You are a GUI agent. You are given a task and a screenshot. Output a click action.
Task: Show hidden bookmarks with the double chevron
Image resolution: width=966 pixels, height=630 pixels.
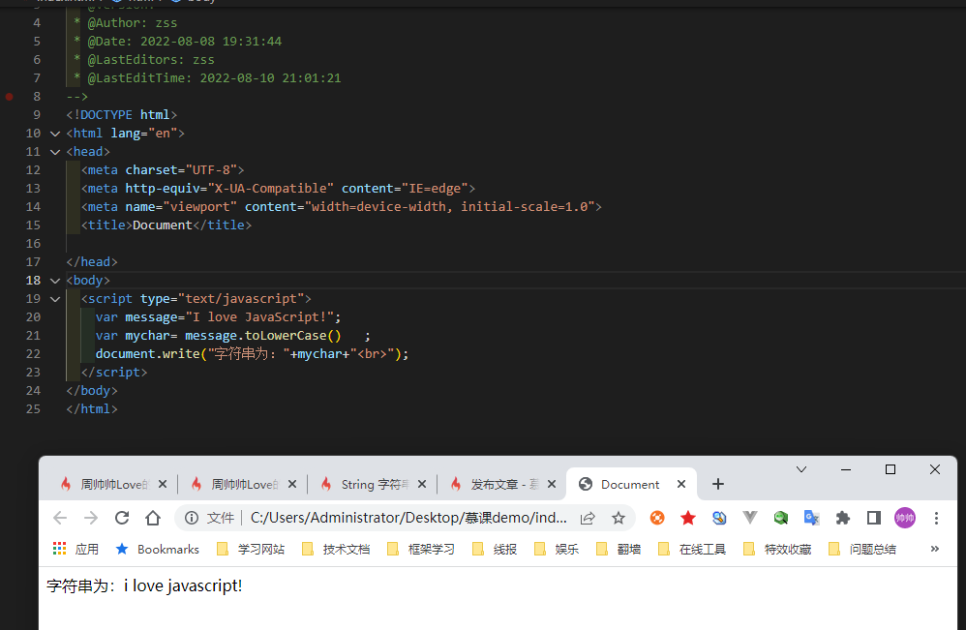pyautogui.click(x=935, y=549)
